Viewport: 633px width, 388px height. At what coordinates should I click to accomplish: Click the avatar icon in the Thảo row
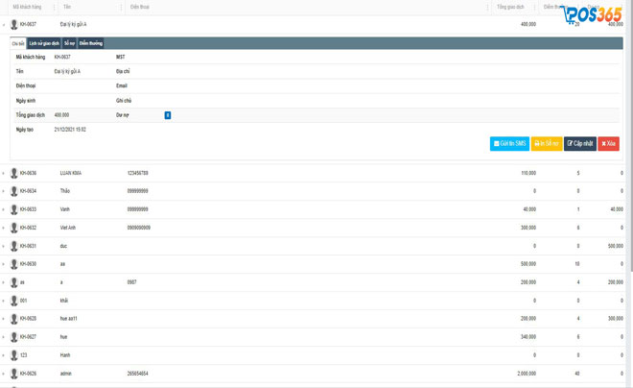pyautogui.click(x=14, y=191)
